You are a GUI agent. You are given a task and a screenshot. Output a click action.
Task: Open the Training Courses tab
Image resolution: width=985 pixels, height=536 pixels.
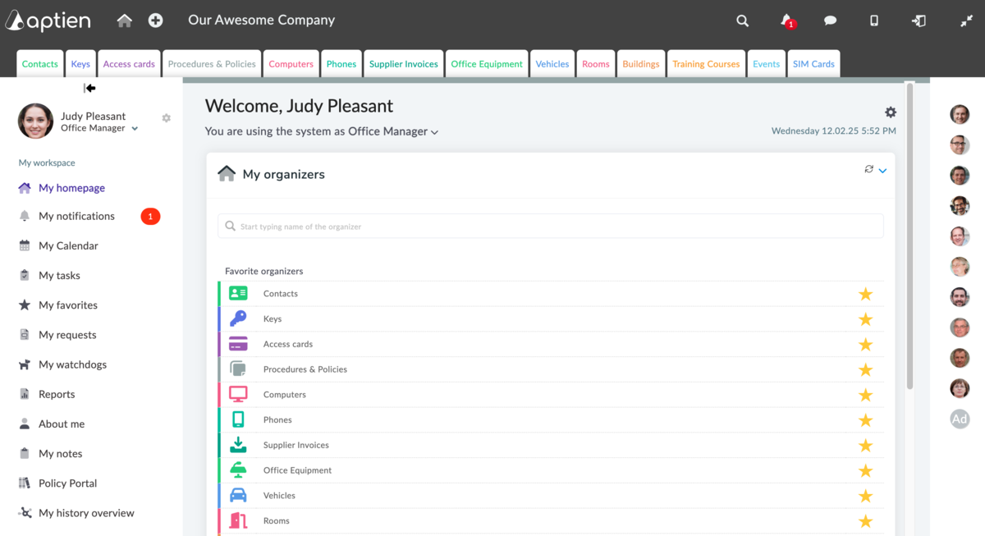(706, 64)
